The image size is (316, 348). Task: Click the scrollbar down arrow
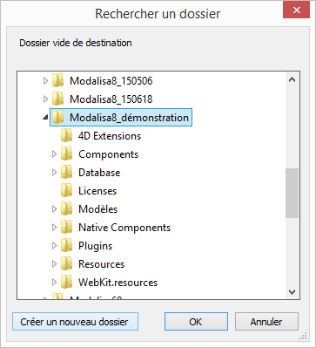[292, 291]
